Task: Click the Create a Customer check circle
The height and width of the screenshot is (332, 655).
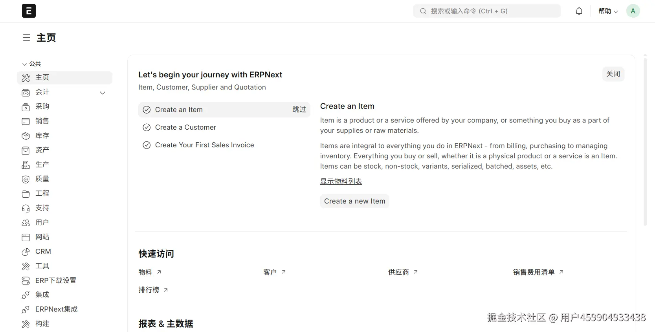Action: click(x=147, y=127)
